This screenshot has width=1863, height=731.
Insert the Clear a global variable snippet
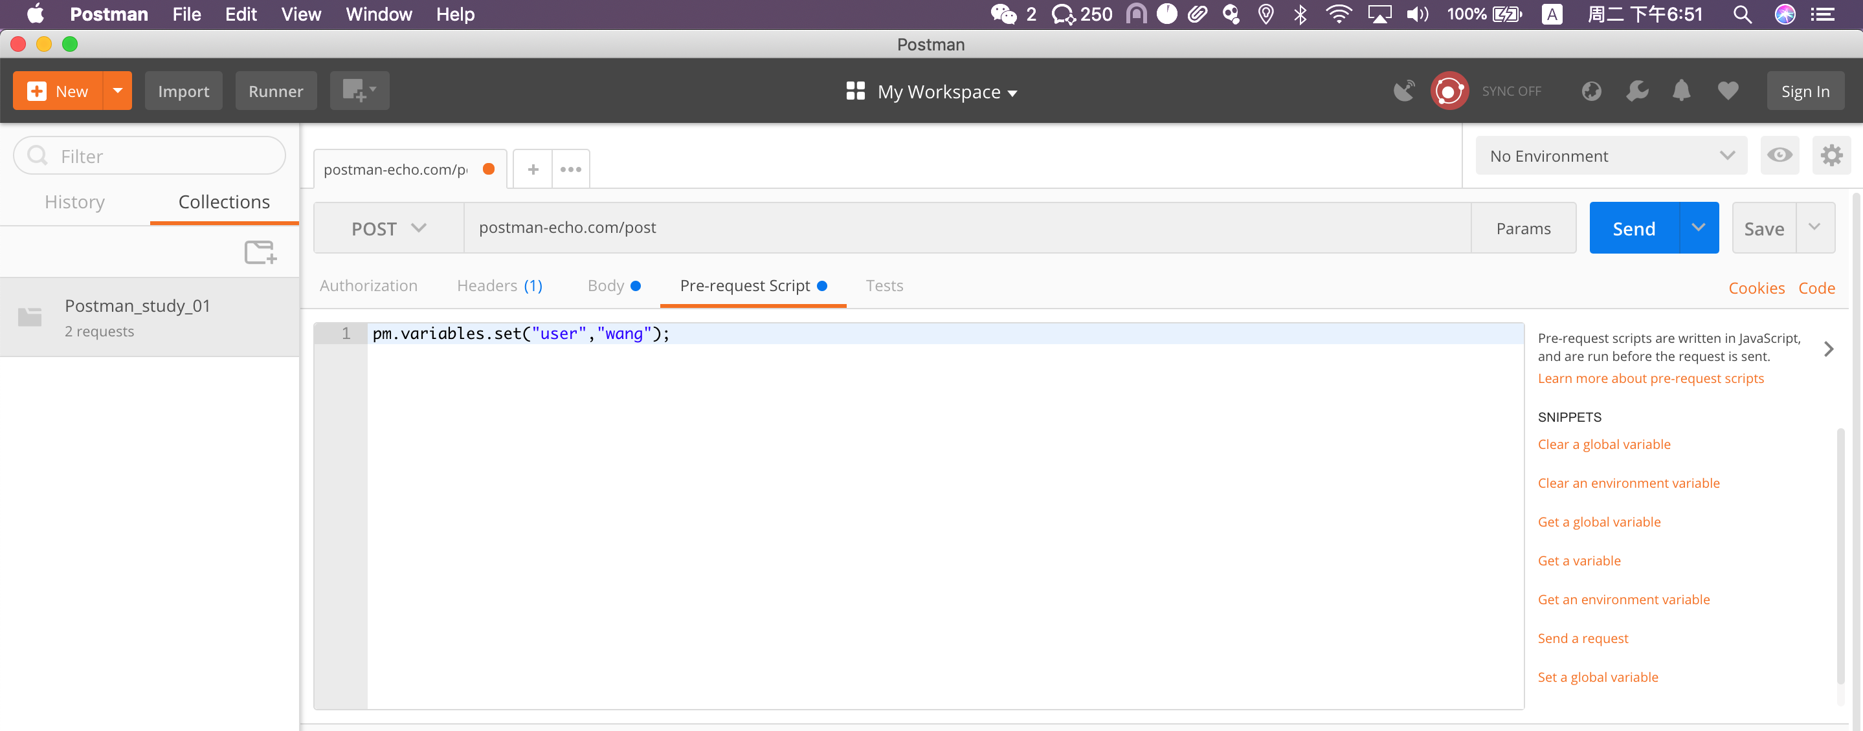[x=1604, y=444]
